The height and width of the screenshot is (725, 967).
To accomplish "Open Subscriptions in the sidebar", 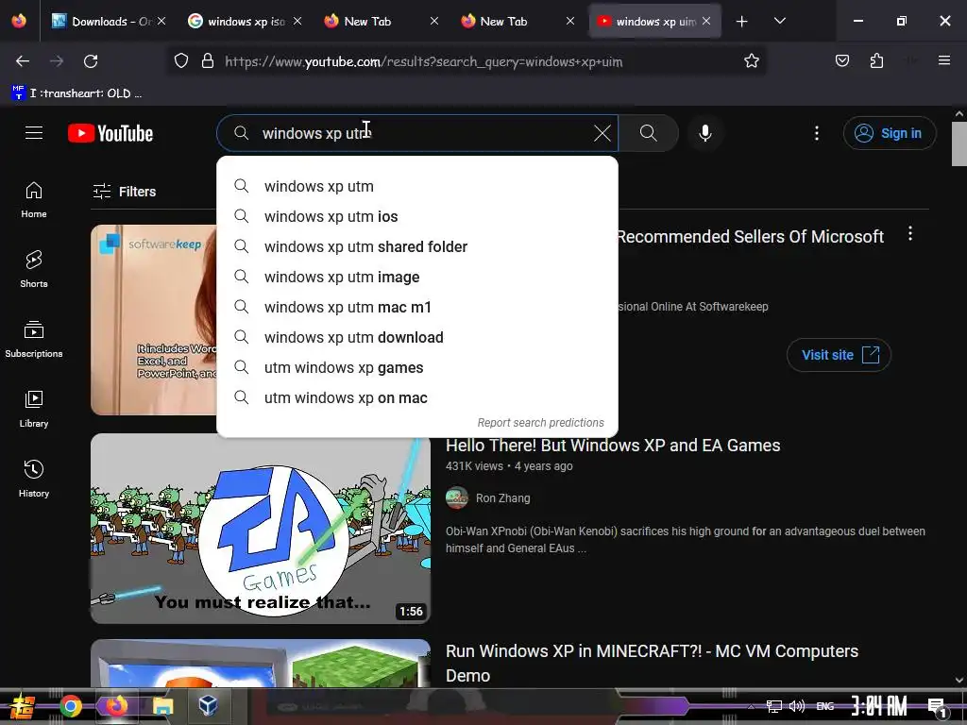I will coord(34,339).
